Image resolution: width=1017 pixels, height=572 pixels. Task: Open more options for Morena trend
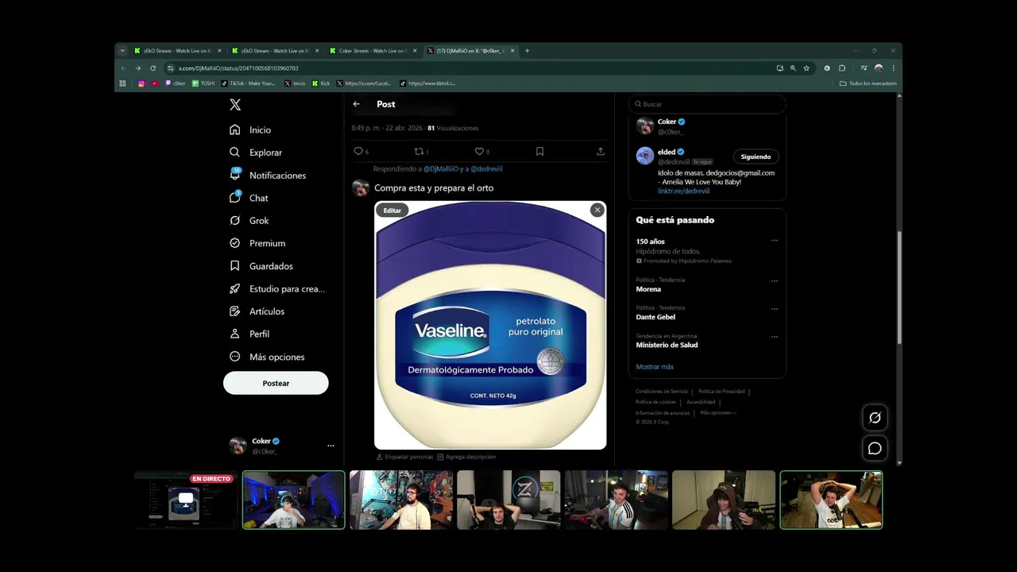(x=775, y=280)
